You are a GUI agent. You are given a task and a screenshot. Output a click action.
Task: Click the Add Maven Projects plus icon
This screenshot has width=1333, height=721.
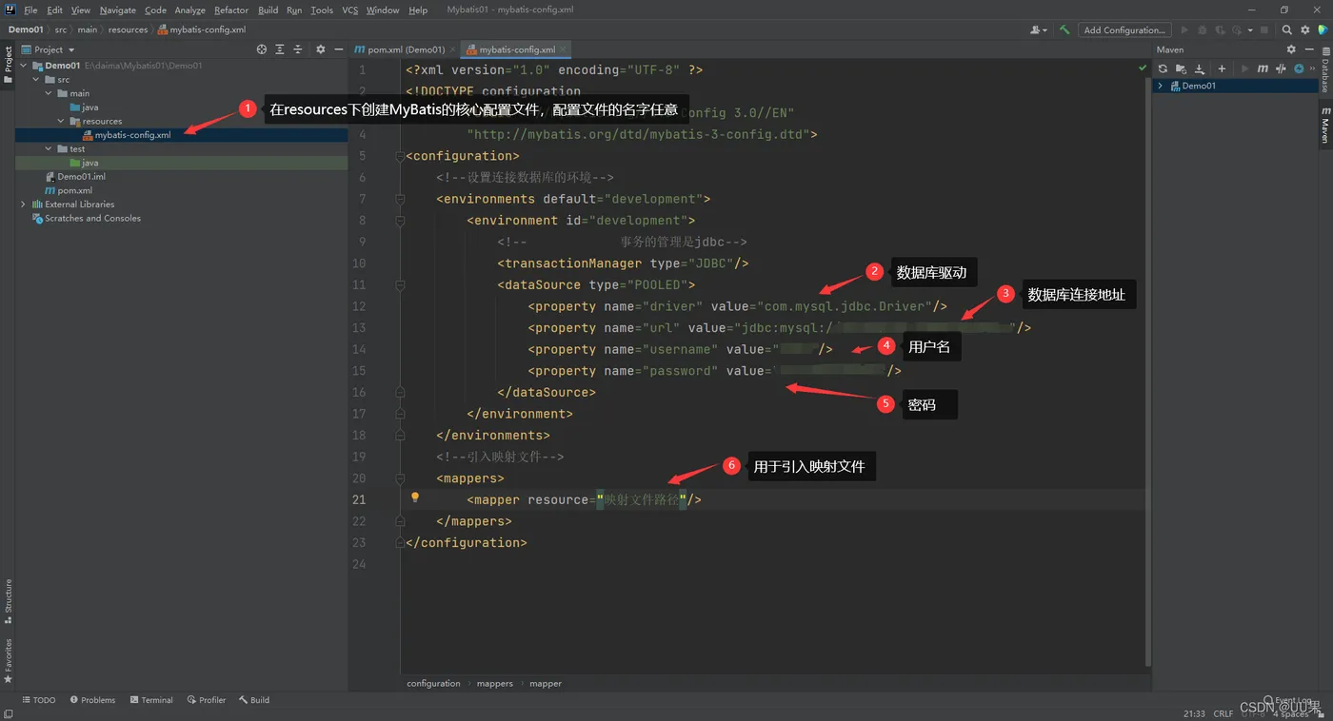tap(1223, 68)
